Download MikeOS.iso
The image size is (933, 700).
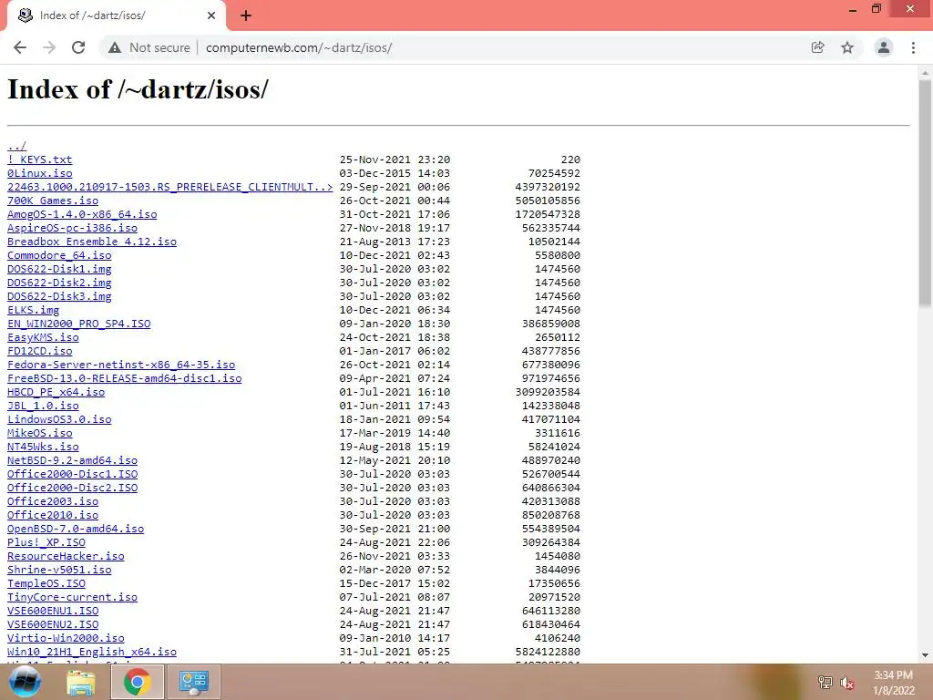[40, 433]
